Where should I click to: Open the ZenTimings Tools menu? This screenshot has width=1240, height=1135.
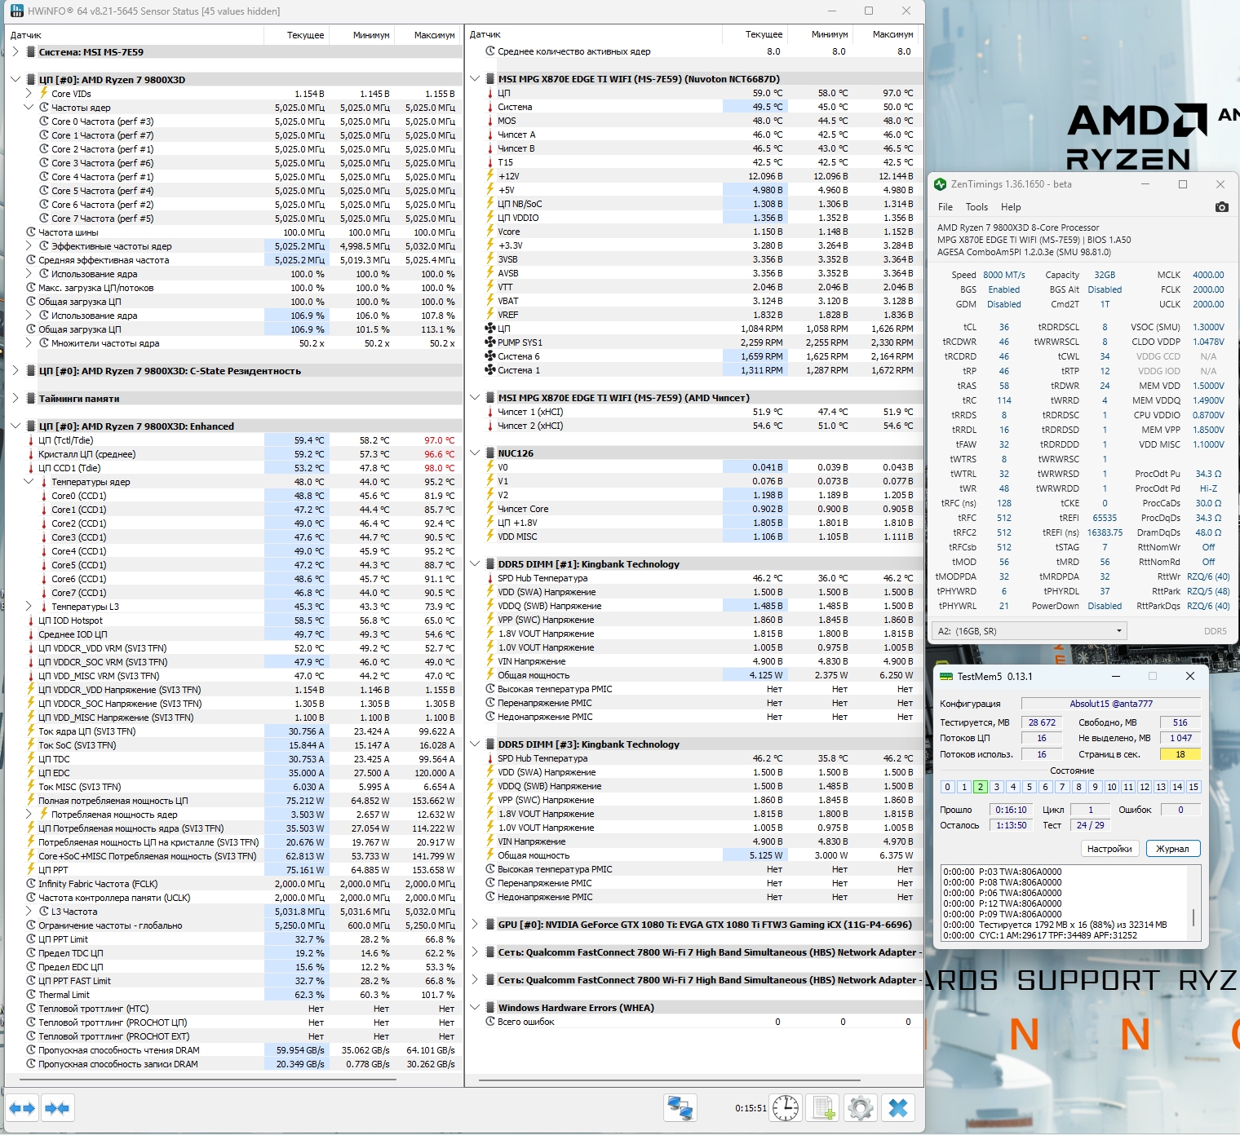tap(976, 207)
